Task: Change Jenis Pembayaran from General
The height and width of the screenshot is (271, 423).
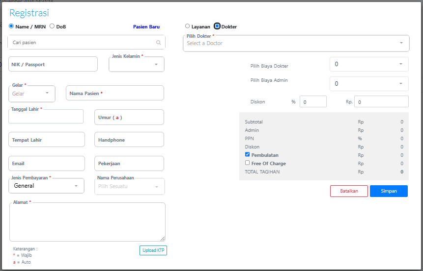Action: point(46,186)
